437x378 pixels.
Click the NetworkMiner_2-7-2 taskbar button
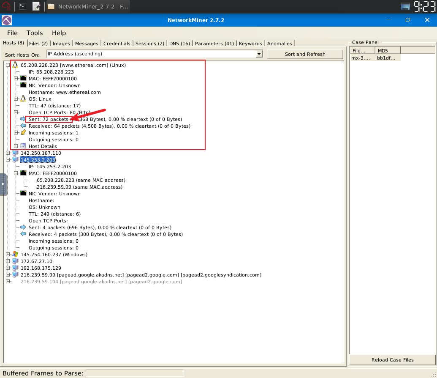click(x=88, y=6)
